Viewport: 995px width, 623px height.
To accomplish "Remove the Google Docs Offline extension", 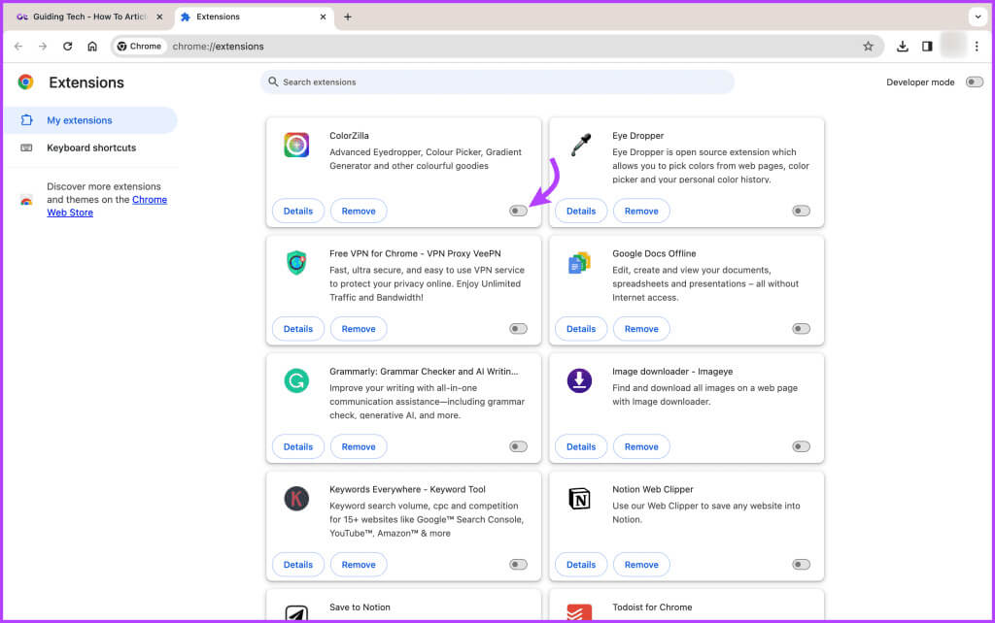I will pyautogui.click(x=641, y=329).
